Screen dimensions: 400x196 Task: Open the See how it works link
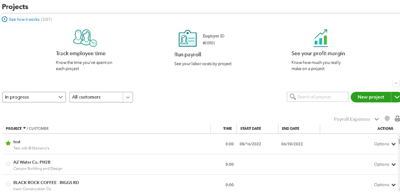point(24,19)
